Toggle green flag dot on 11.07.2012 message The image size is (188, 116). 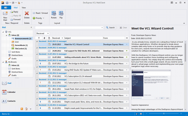127,57
